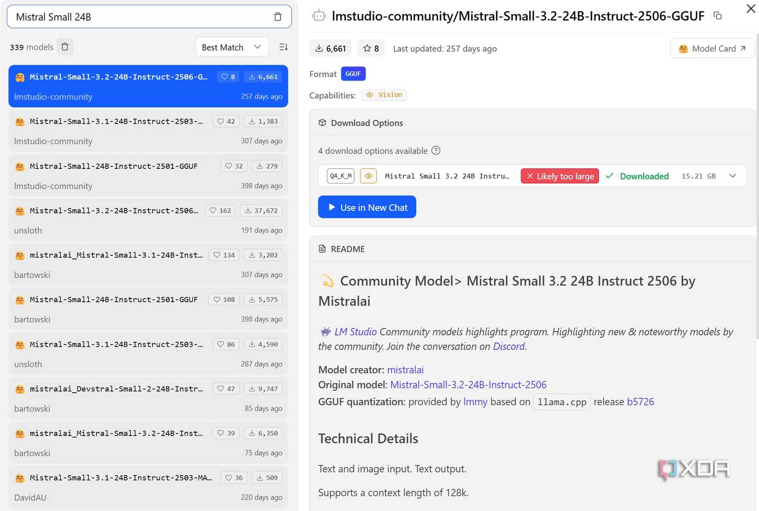
Task: Click the Download Options cube icon
Action: coord(322,123)
